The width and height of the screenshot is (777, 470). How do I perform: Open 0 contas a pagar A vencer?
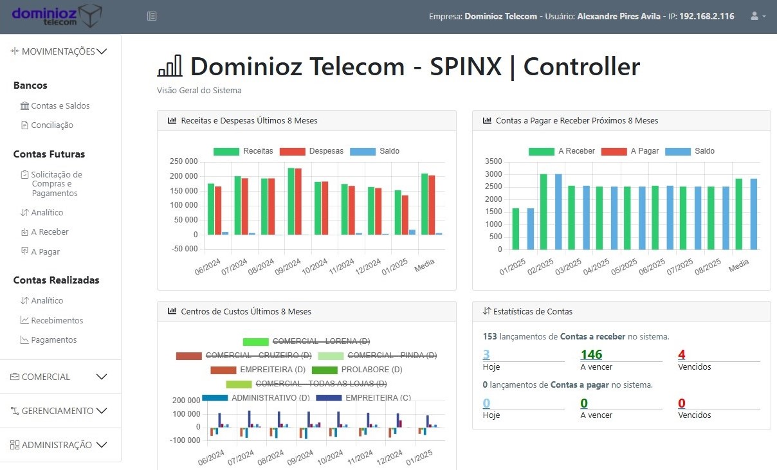(x=584, y=403)
